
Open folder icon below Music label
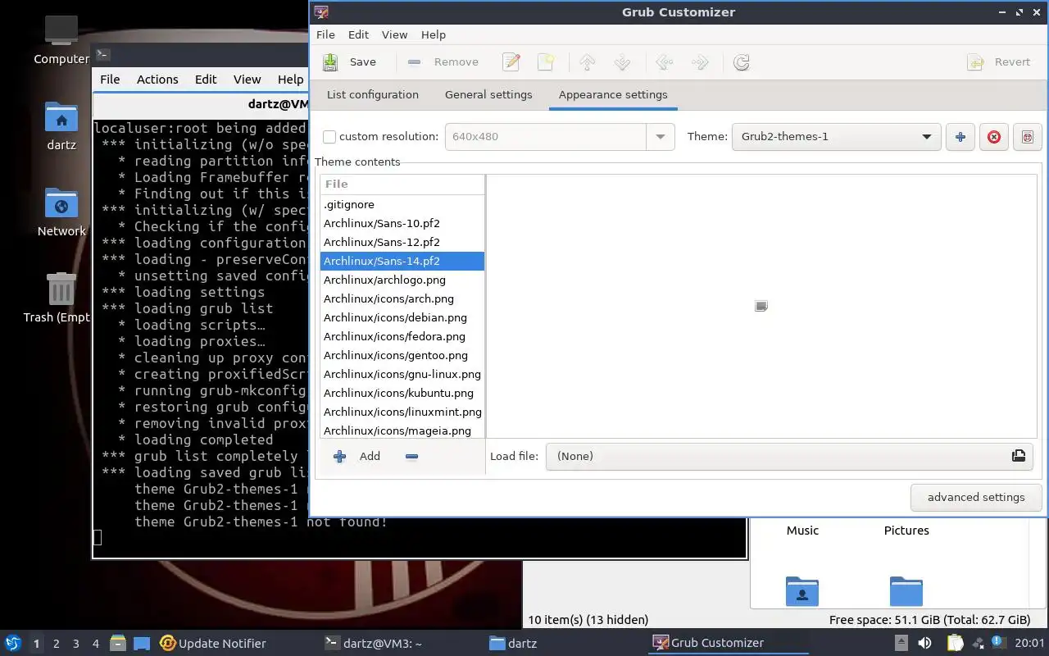[x=802, y=590]
